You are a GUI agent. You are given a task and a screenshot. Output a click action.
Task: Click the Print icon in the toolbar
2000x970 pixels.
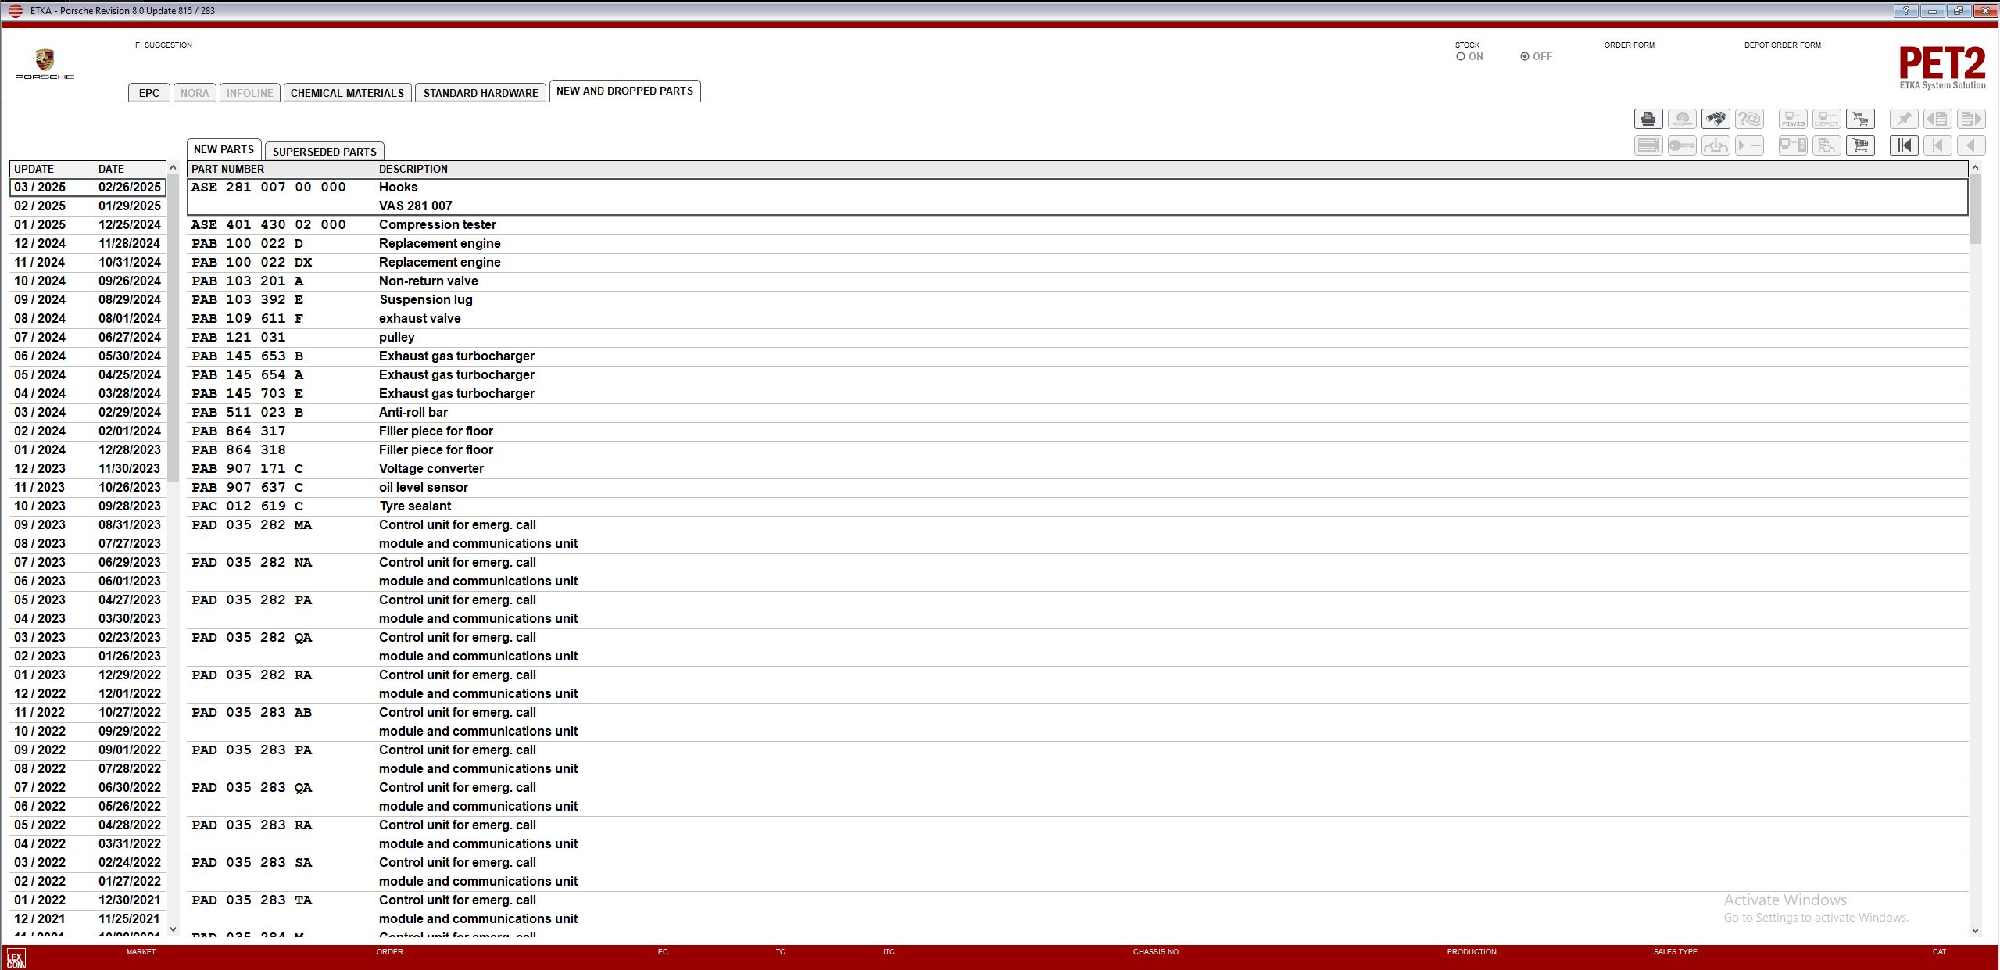[x=1649, y=118]
